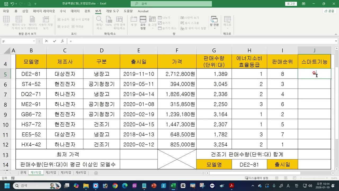
Task: Cancel the entry with the X icon
Action: [46, 41]
